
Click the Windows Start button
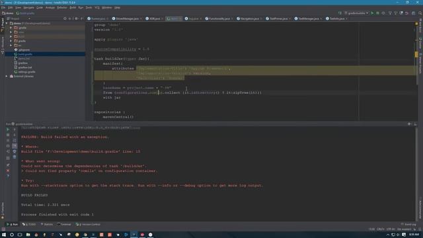pos(4,235)
